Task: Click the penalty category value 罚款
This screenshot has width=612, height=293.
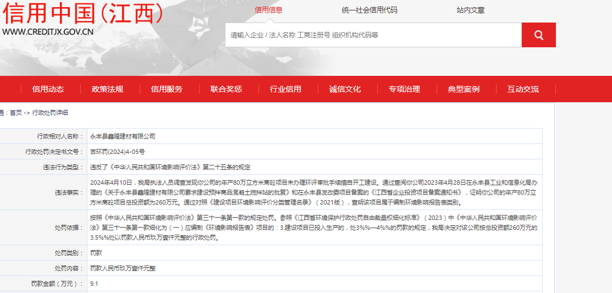Action: 96,253
